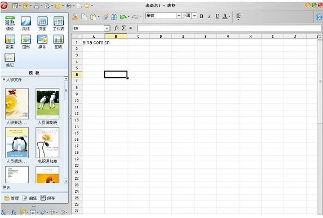This screenshot has height=218, width=323.
Task: Click the sigma sum icon
Action: [x=123, y=28]
